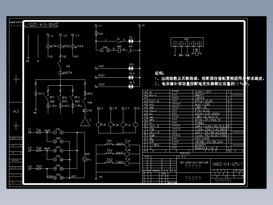Click the QF1 breaker label
Screen dimensions: 273x205
[52, 97]
